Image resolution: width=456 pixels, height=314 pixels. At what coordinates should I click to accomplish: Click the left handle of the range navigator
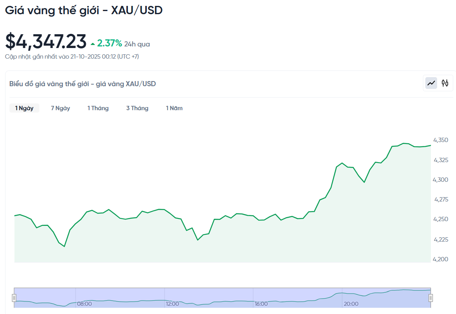click(x=14, y=298)
